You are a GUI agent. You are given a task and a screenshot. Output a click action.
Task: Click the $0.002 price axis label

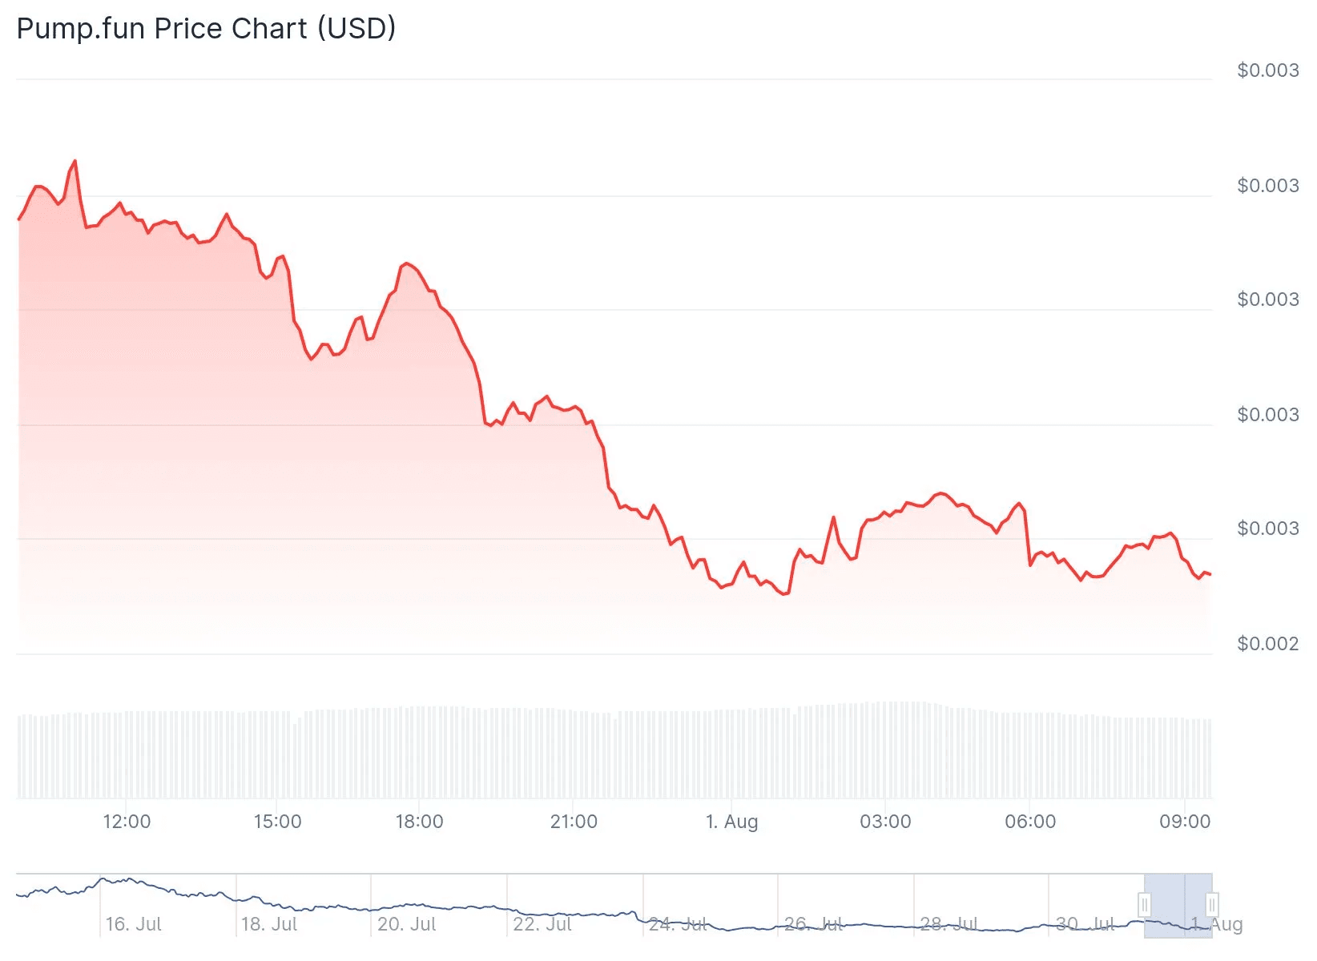pyautogui.click(x=1267, y=644)
